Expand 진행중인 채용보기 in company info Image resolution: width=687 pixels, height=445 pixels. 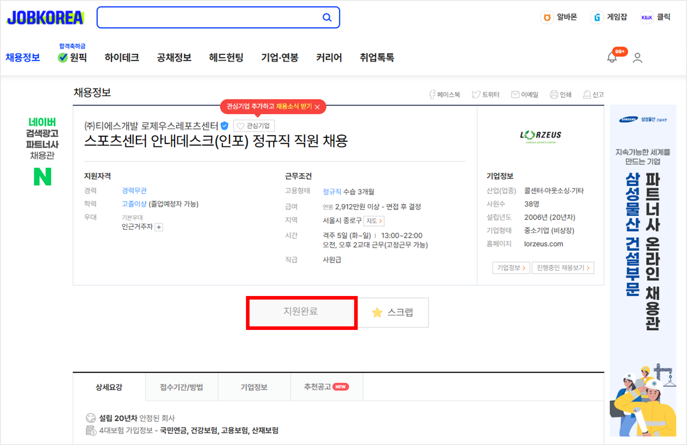point(563,268)
